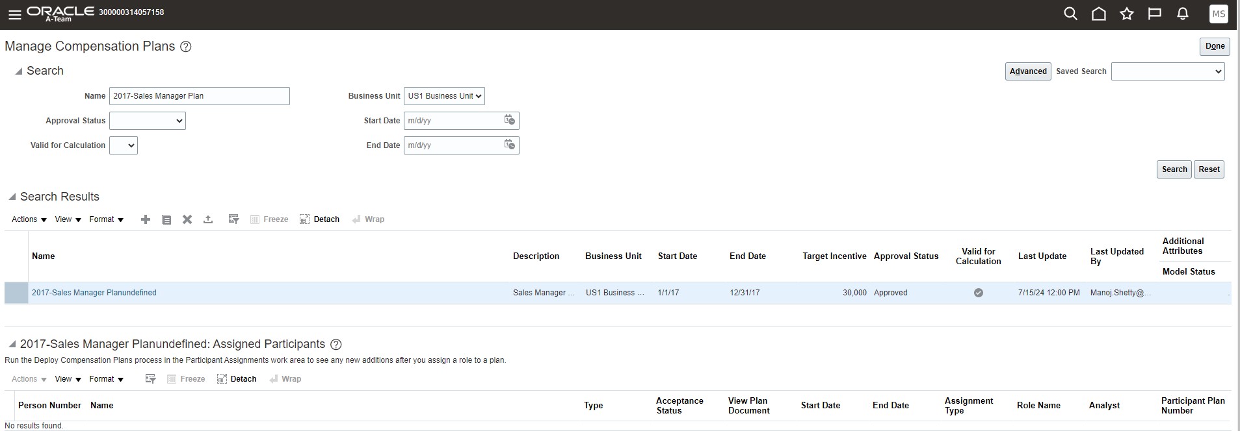Click the 'Manoj.Shetty@...' cell

tap(1120, 293)
